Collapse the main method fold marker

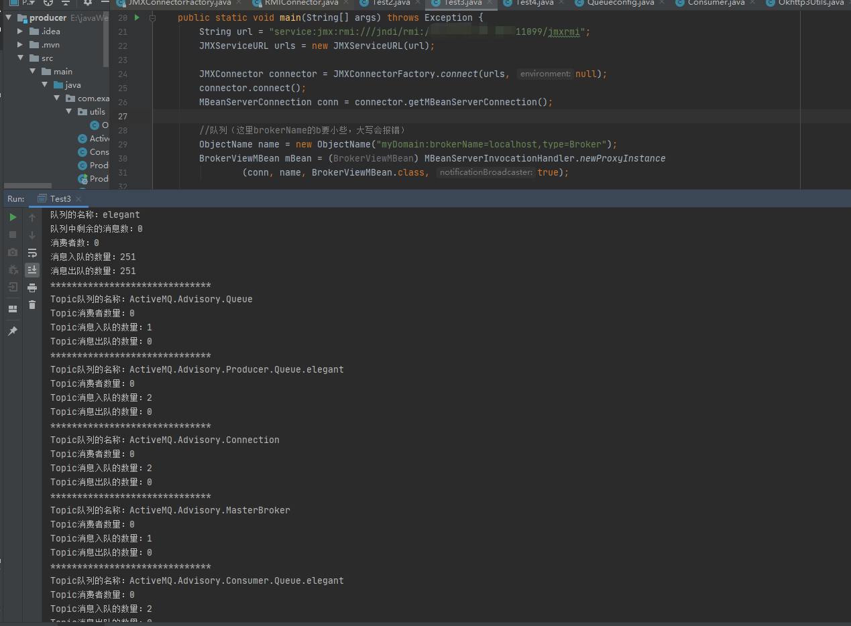pos(153,18)
